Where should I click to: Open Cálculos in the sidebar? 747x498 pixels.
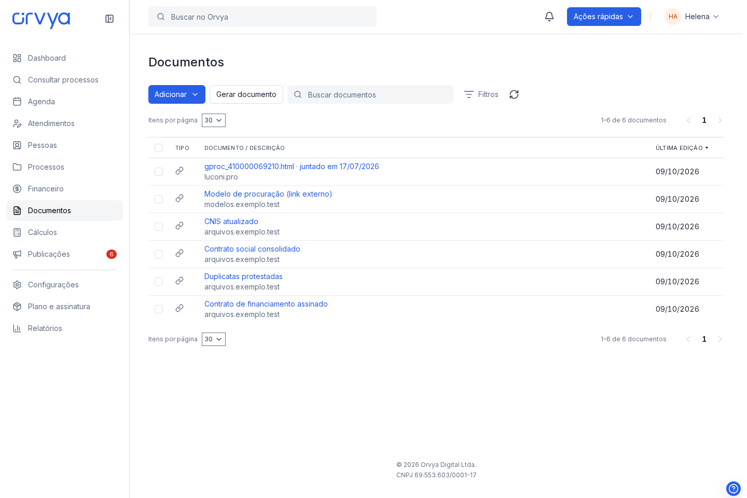(64, 232)
